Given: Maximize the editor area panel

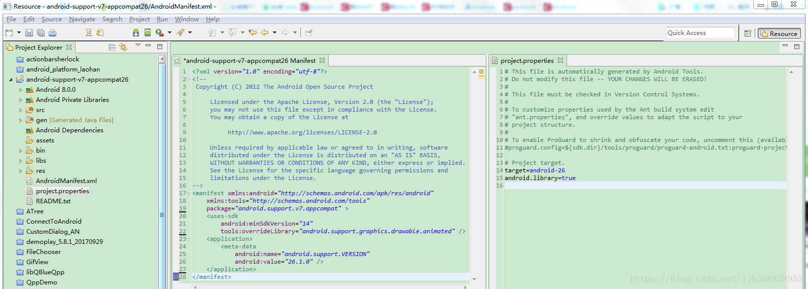Looking at the screenshot, I should point(796,46).
